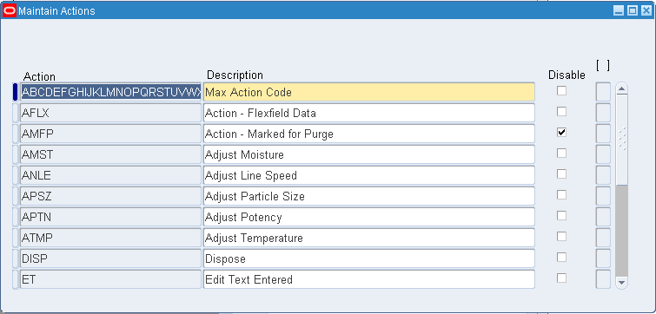The image size is (656, 314).
Task: Click the flexfield box in Max Action Code row
Action: tap(603, 92)
